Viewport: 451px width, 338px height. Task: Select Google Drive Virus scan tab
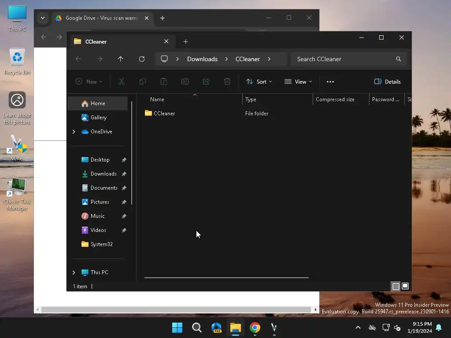pyautogui.click(x=102, y=18)
